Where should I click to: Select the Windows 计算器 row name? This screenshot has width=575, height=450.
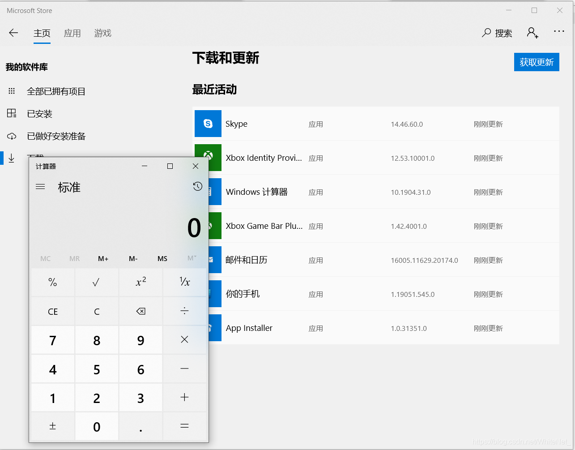point(257,192)
